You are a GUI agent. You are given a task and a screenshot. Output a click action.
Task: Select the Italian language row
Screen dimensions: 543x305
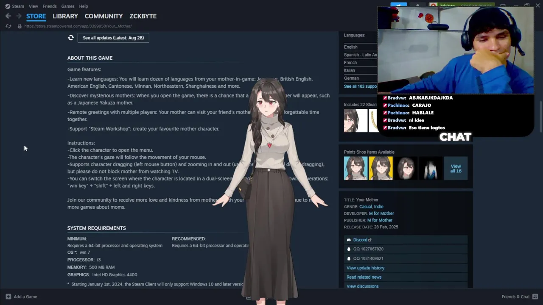click(x=360, y=70)
